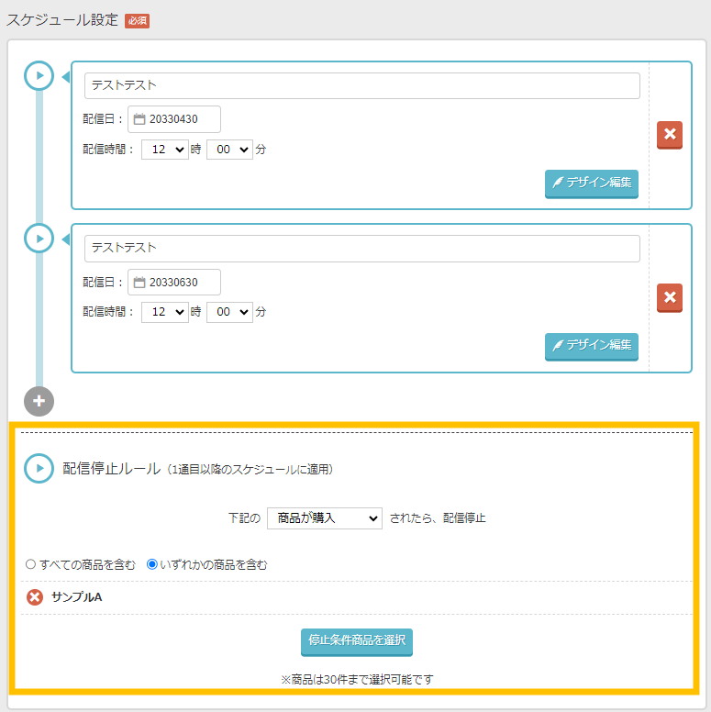Image resolution: width=711 pixels, height=712 pixels.
Task: Click デザイン編集 button in second schedule
Action: pos(591,346)
